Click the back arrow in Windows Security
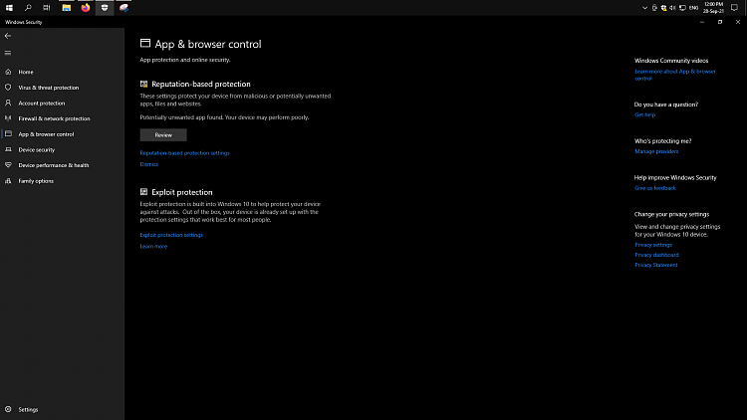The image size is (747, 420). click(x=8, y=36)
